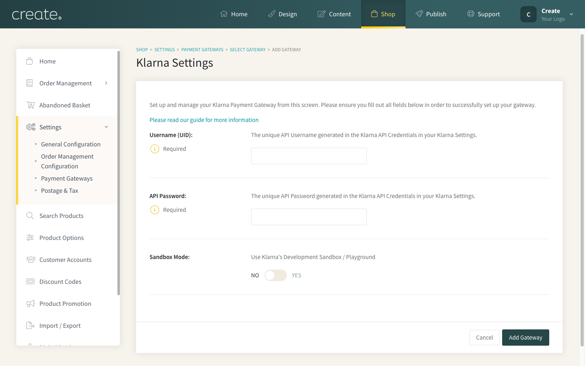
Task: Click the Product Options sliders icon
Action: point(30,237)
